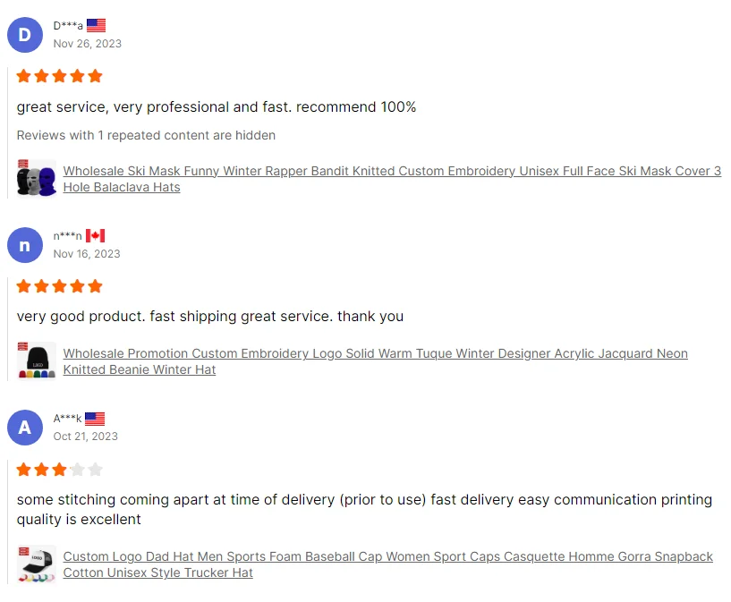Open Wholesale Promotion Knitted Beanie Winter Hat link
Viewport: 731px width, 602px height.
point(375,361)
